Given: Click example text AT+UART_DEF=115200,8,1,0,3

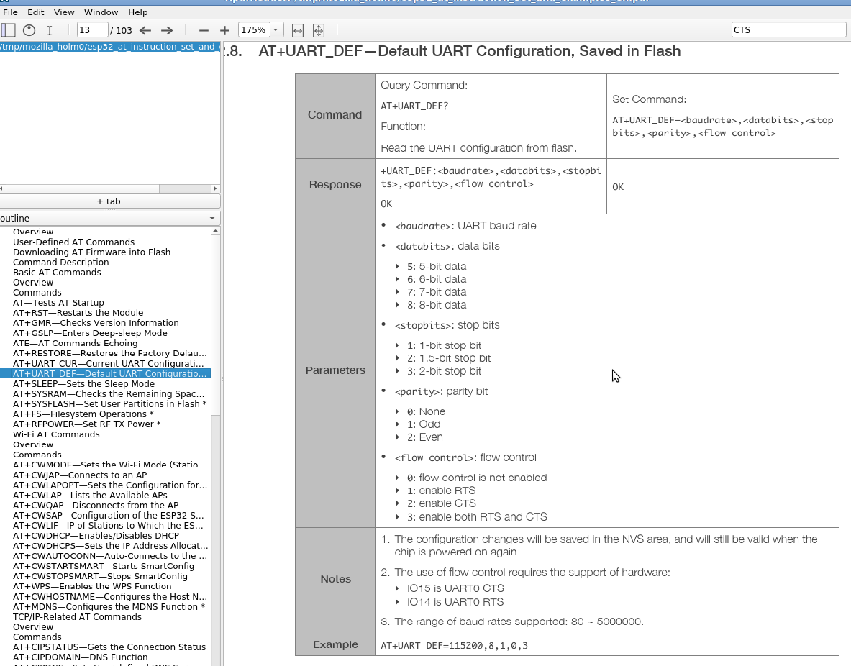Looking at the screenshot, I should [x=454, y=645].
